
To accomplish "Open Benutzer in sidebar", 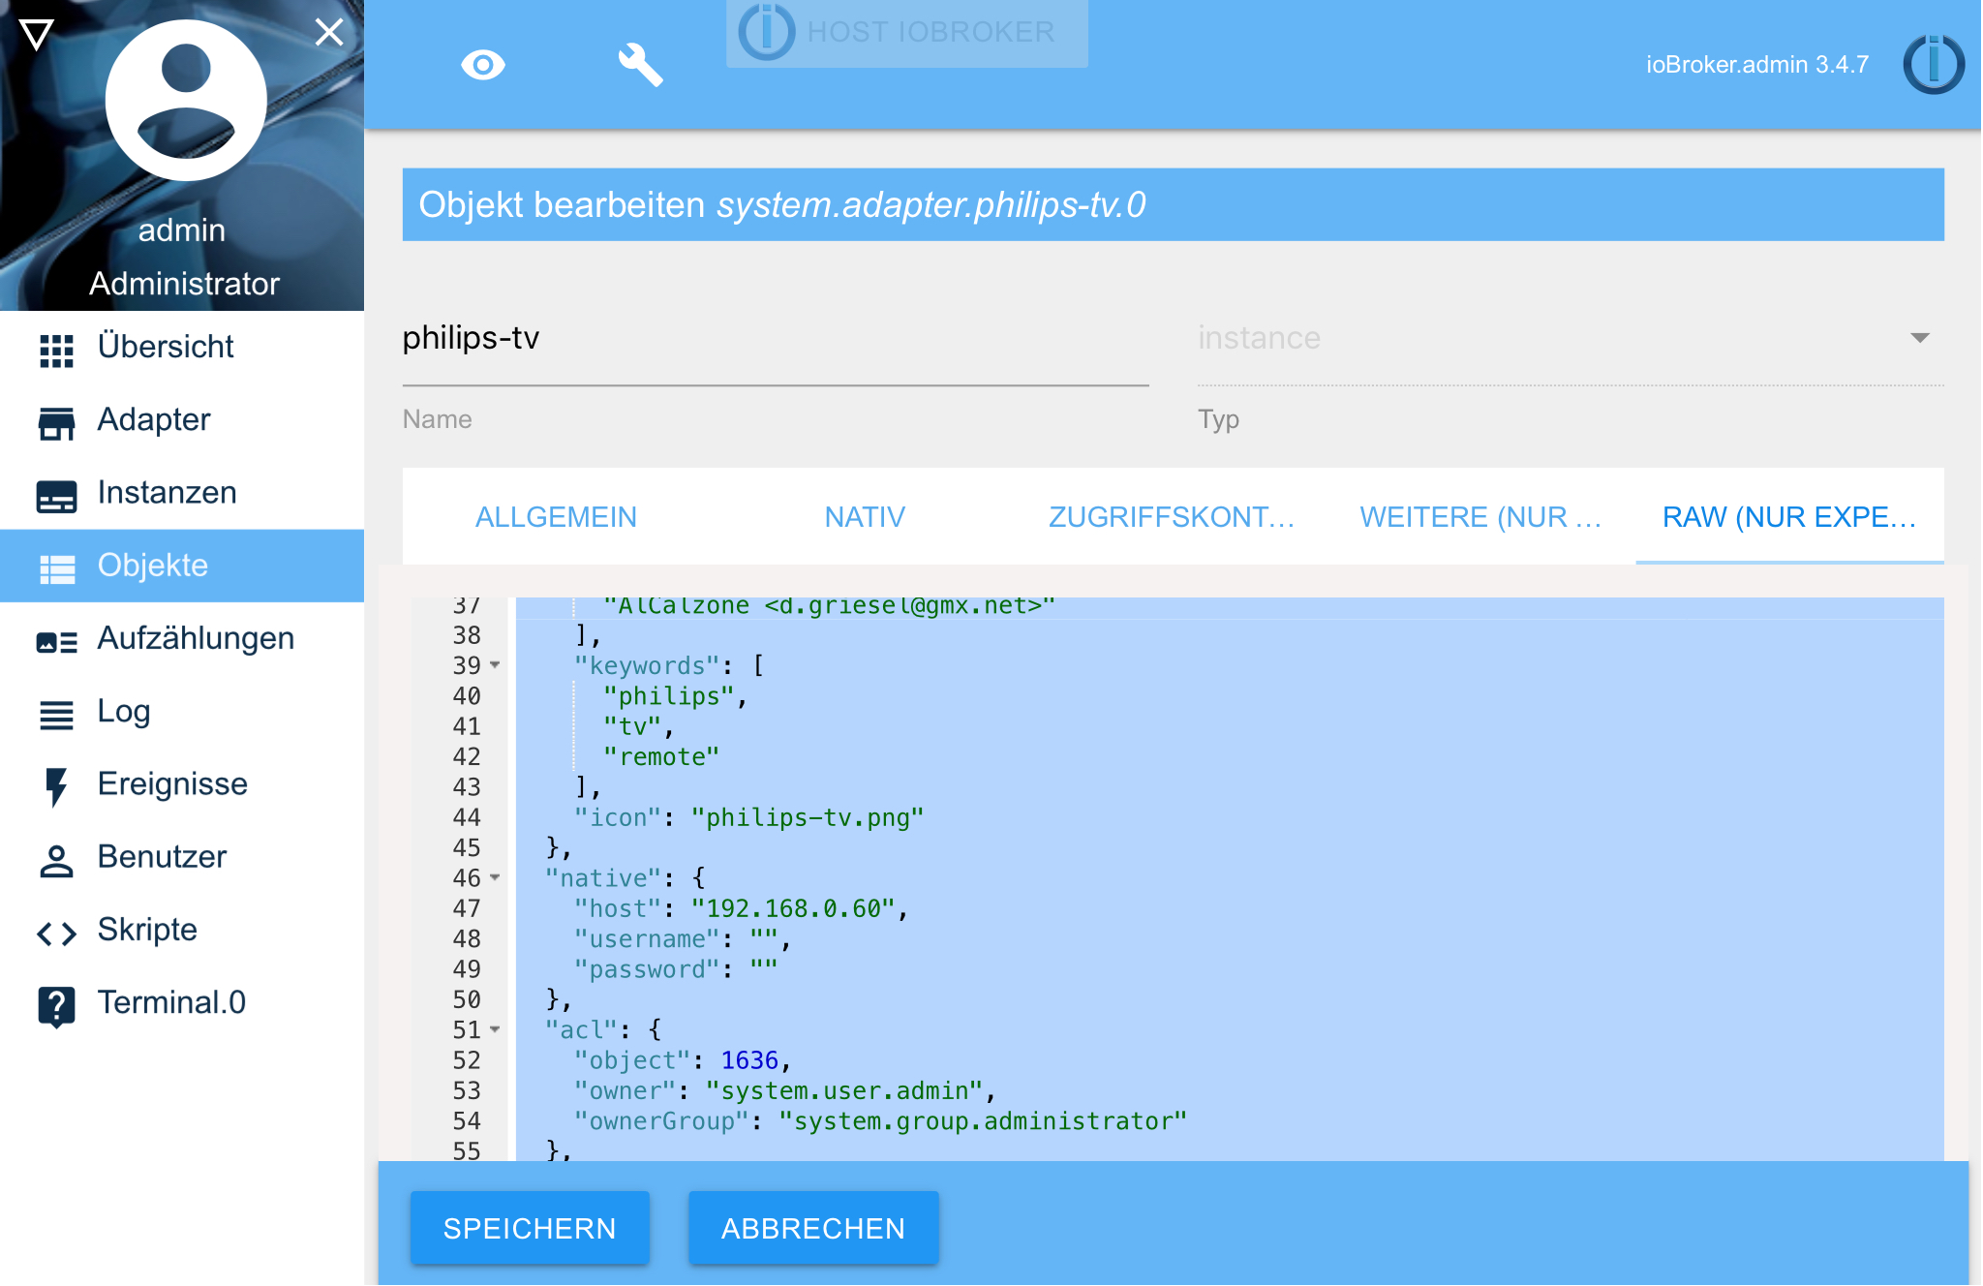I will coord(182,857).
